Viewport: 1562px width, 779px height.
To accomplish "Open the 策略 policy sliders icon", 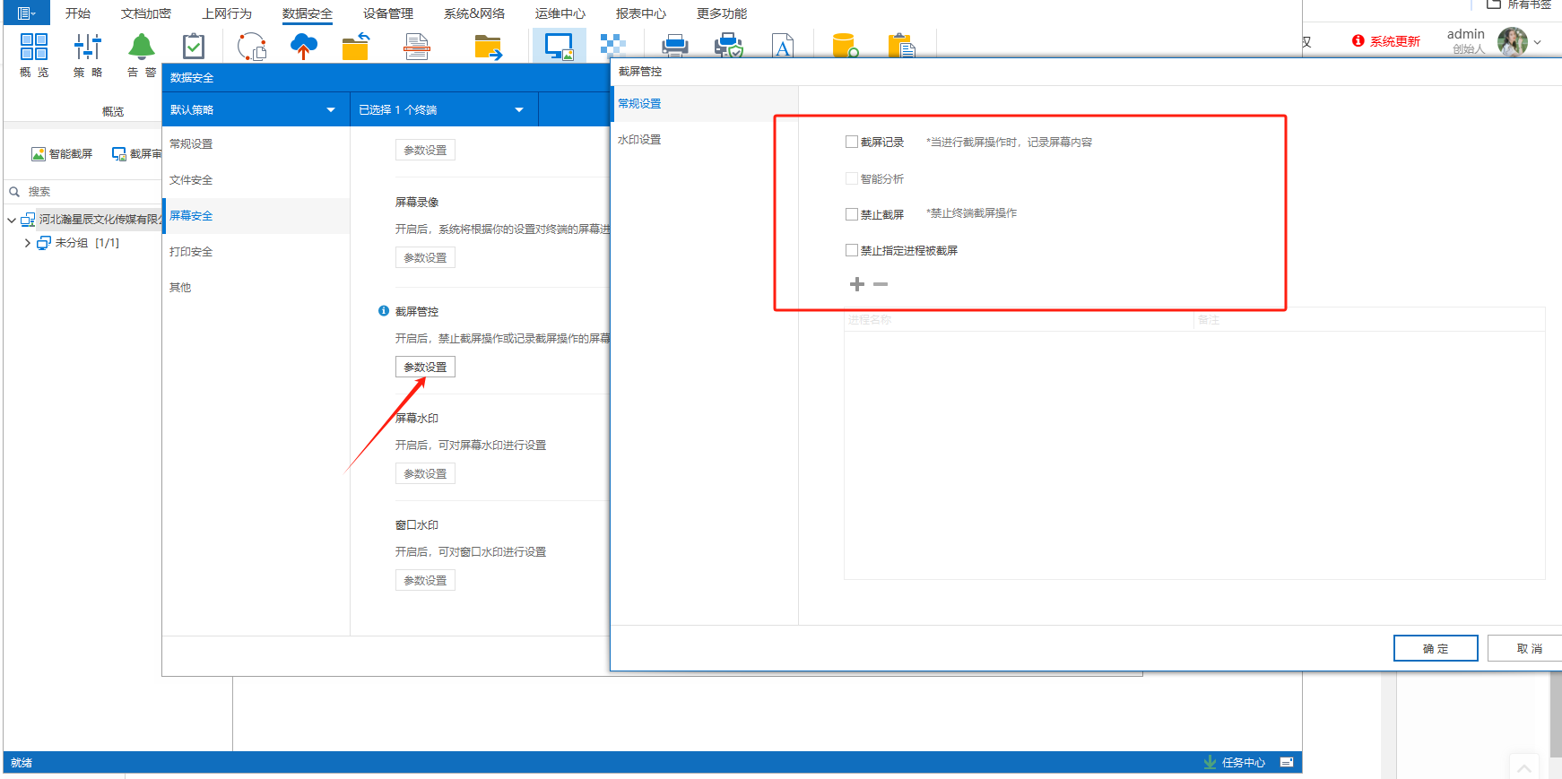I will click(x=88, y=47).
